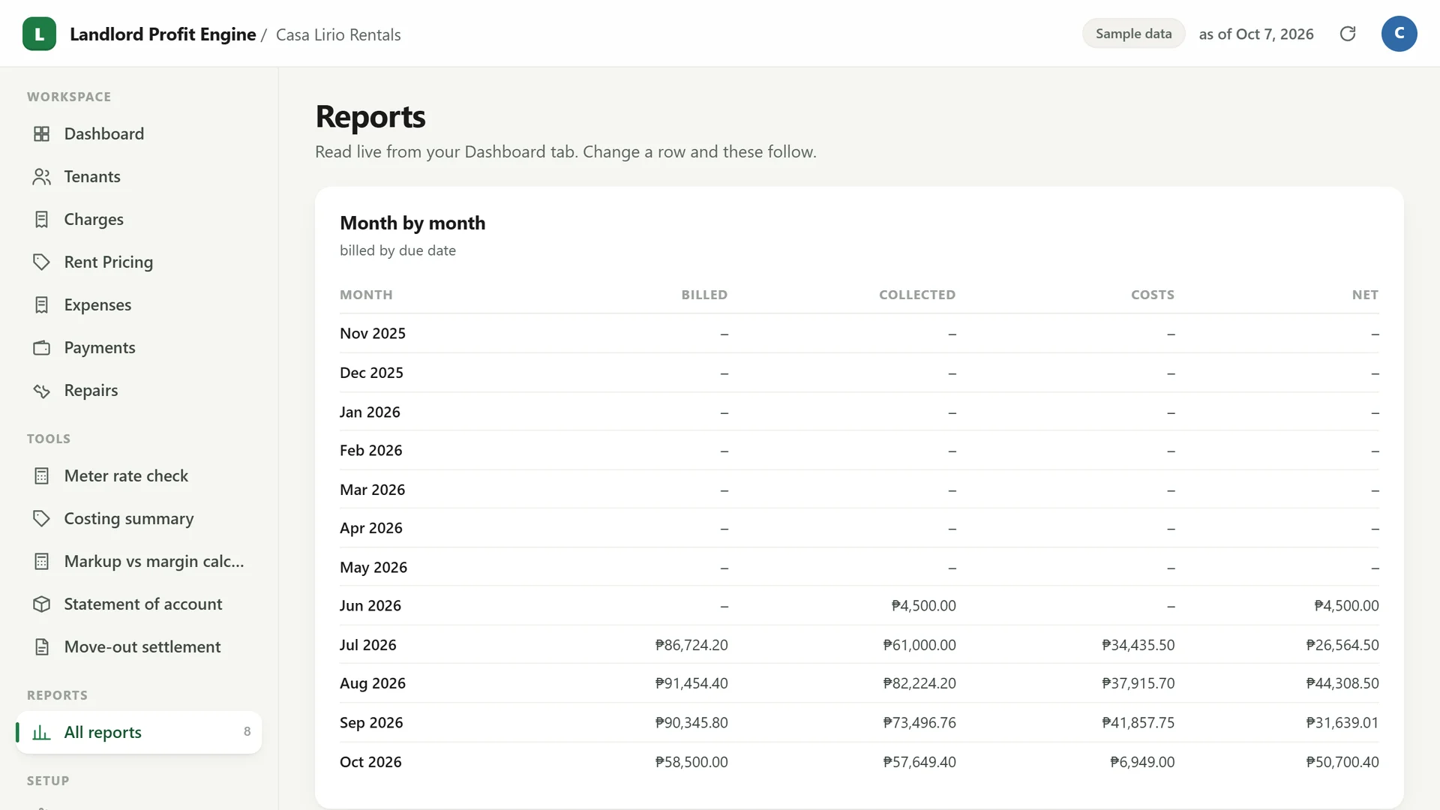Open Dashboard in the sidebar
This screenshot has height=810, width=1440.
(x=139, y=133)
